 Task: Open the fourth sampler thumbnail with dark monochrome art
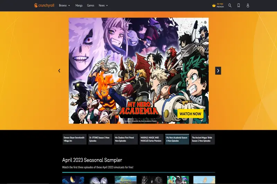(152, 180)
